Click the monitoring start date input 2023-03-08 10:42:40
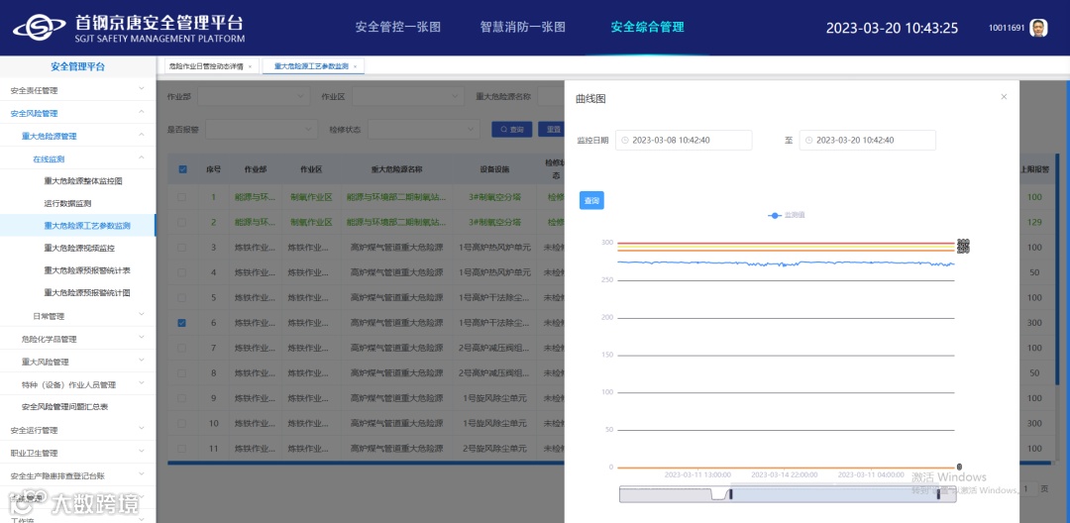Screen dimensions: 1070x523 point(684,141)
